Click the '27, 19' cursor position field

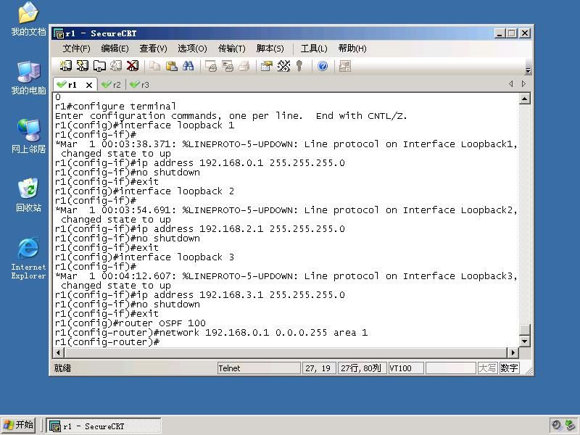318,368
